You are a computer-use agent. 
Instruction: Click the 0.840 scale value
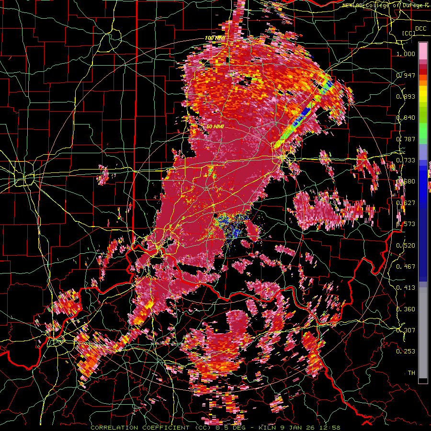click(406, 118)
